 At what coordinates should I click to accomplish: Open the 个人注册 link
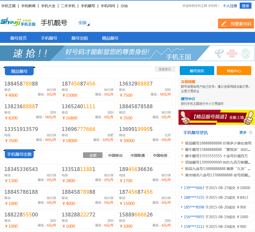pyautogui.click(x=230, y=6)
